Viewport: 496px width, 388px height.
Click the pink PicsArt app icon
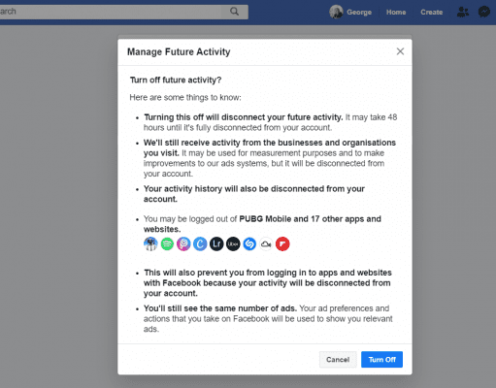coord(183,244)
